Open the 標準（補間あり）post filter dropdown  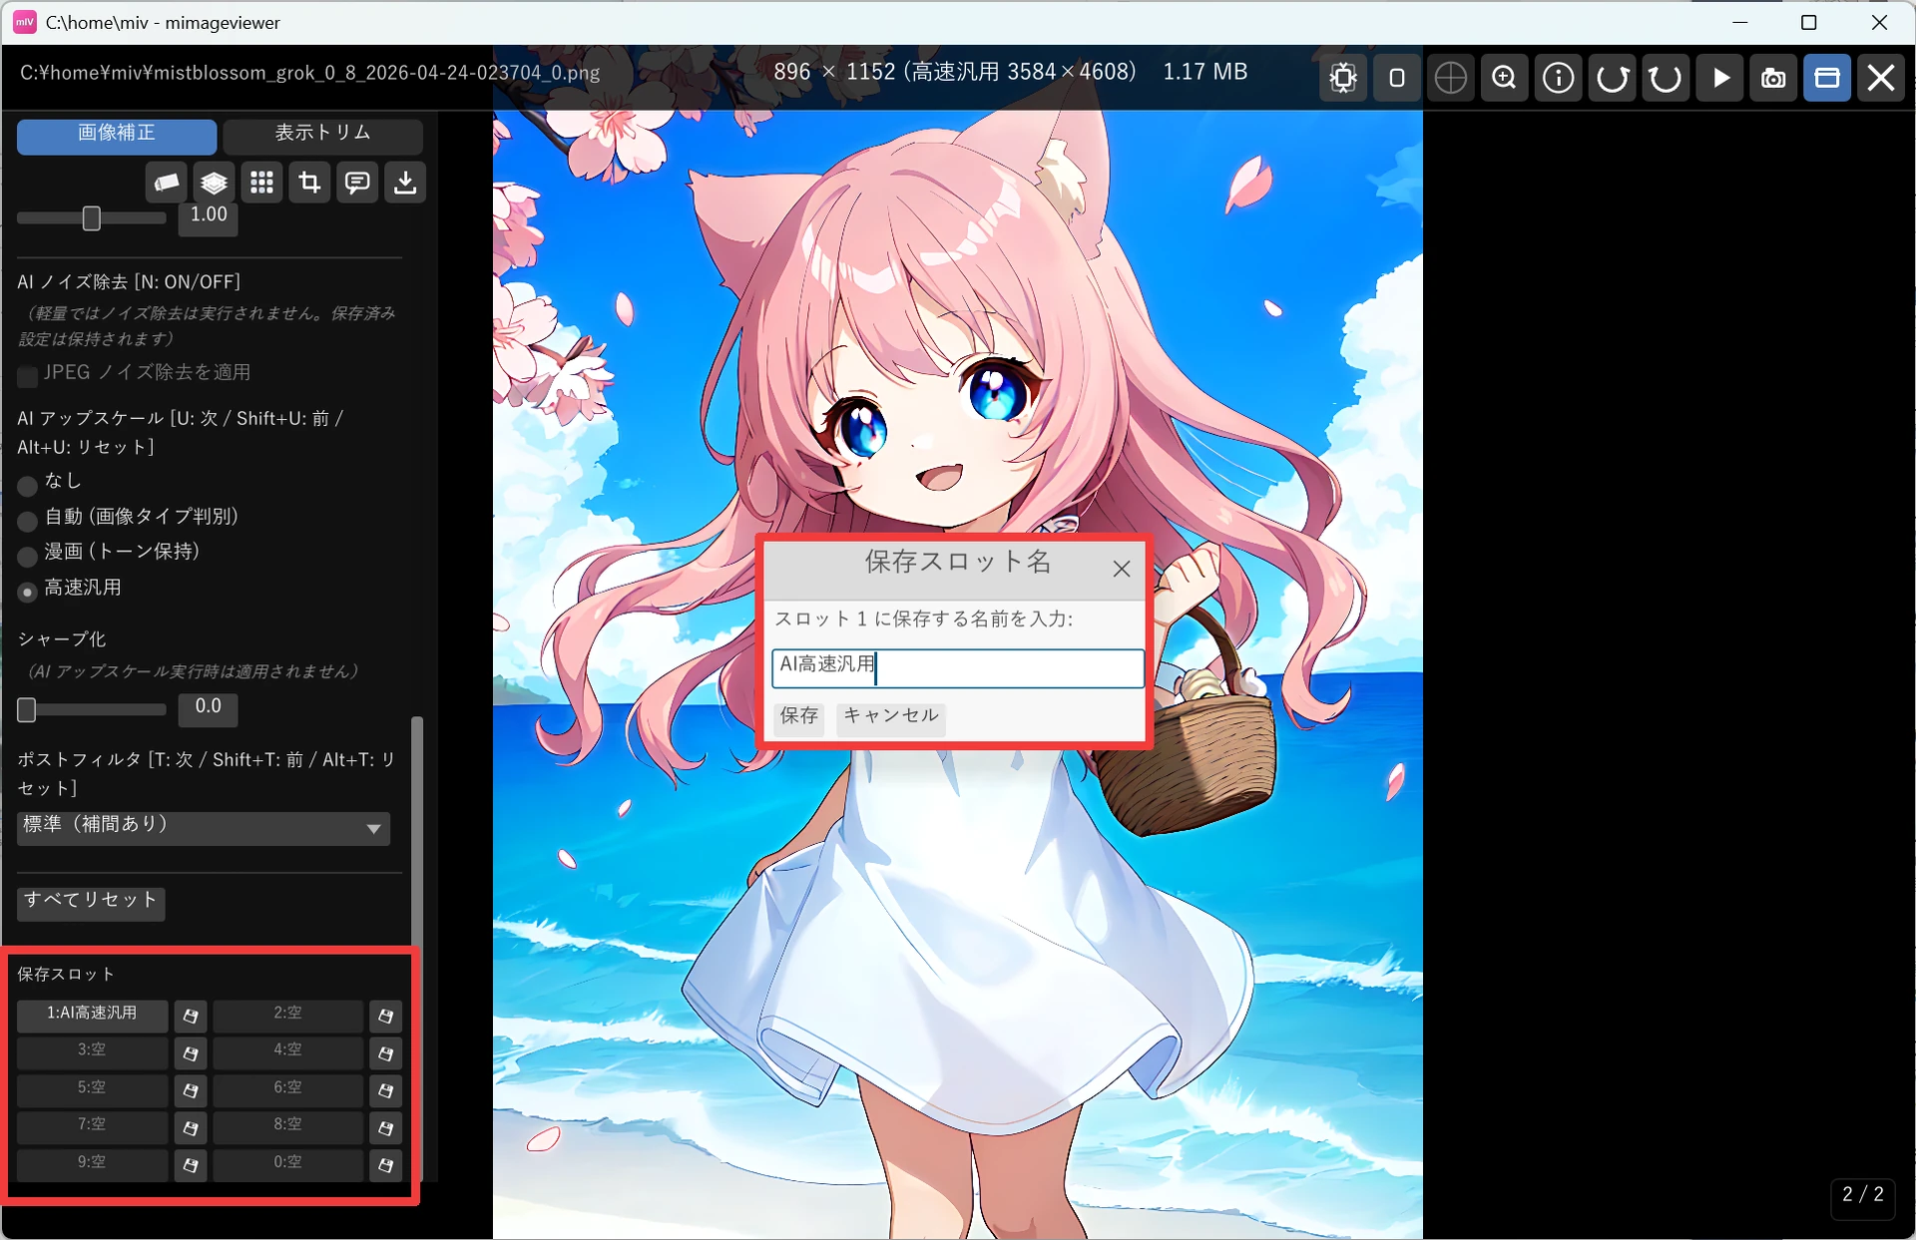click(204, 827)
